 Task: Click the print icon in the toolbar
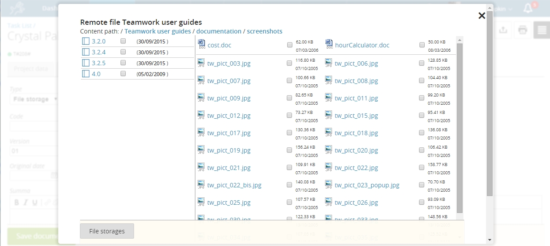coord(523,30)
